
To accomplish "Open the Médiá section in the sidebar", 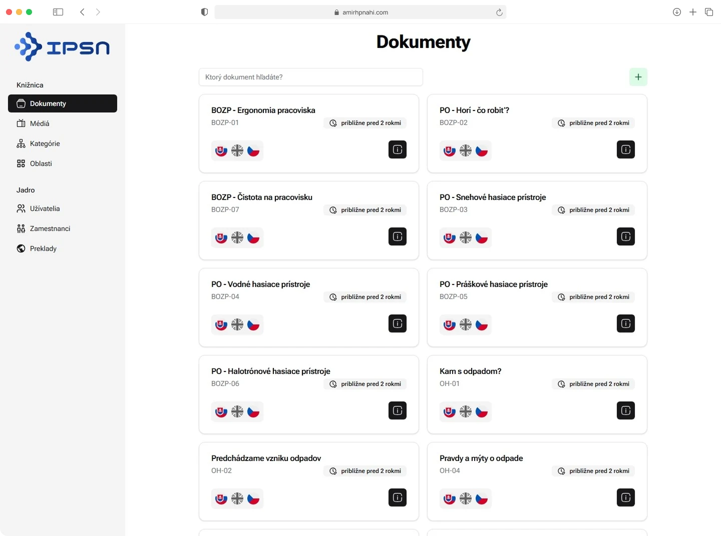I will click(39, 123).
